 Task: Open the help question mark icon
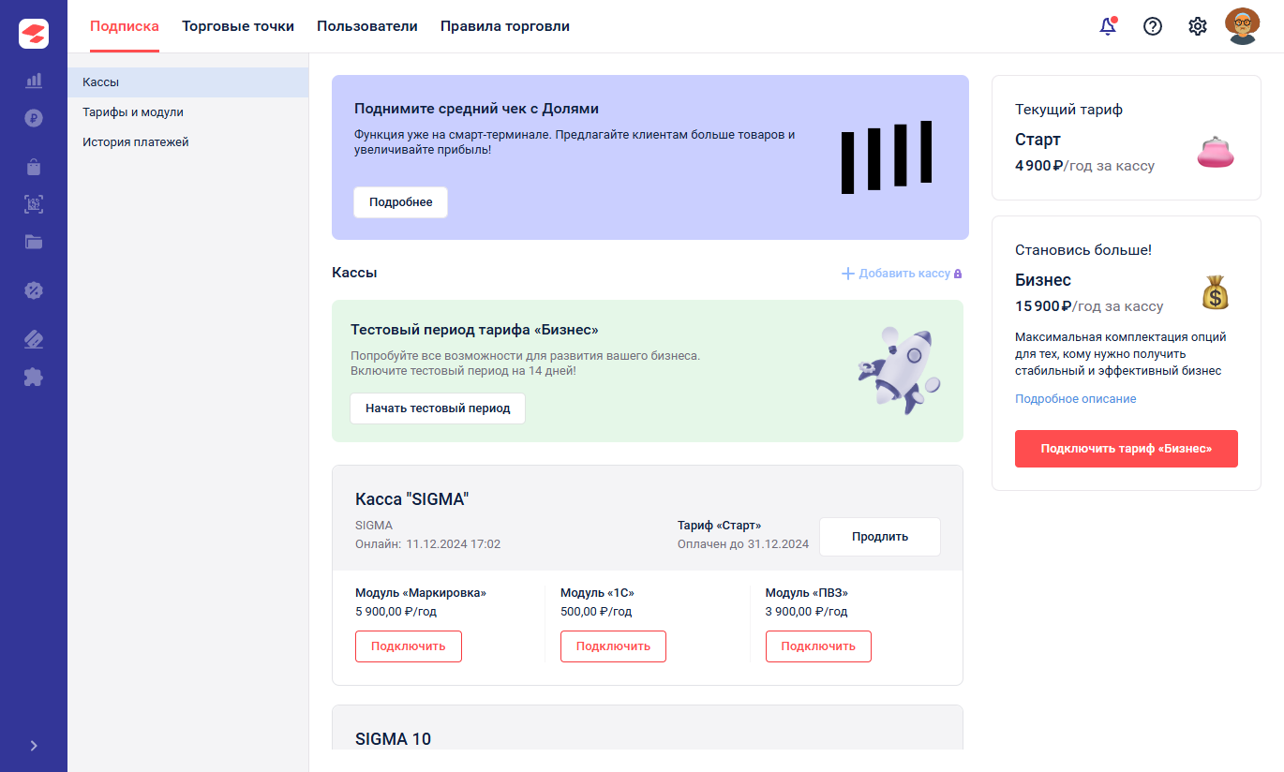point(1153,26)
